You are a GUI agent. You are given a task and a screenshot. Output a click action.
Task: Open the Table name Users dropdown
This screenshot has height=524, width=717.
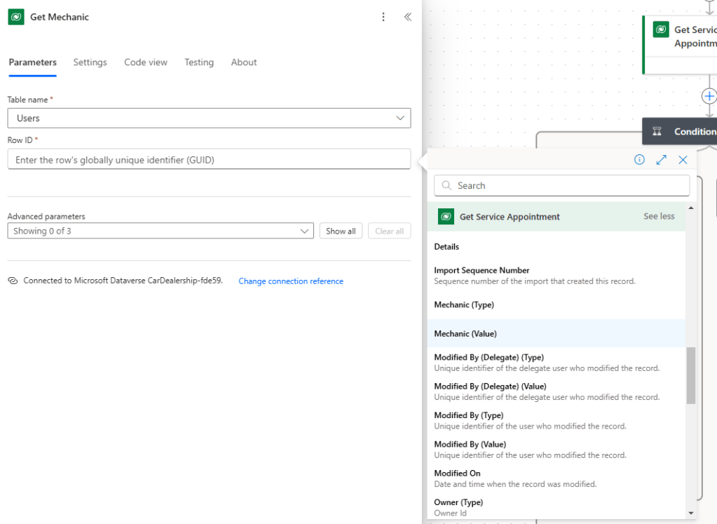[x=209, y=118]
